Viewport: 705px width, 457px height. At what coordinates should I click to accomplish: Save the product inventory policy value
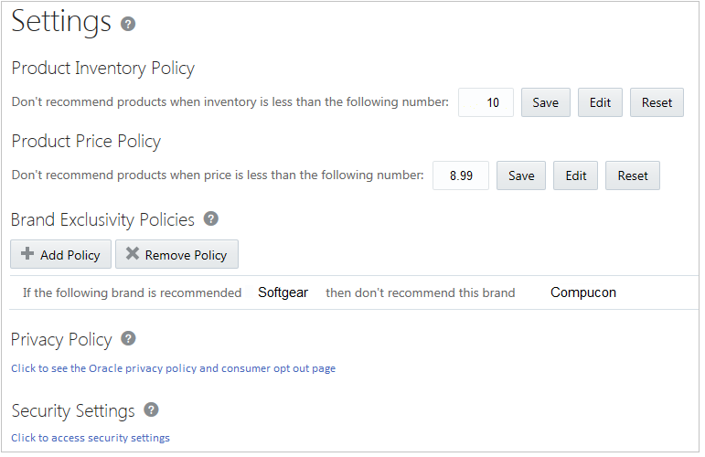pos(545,102)
